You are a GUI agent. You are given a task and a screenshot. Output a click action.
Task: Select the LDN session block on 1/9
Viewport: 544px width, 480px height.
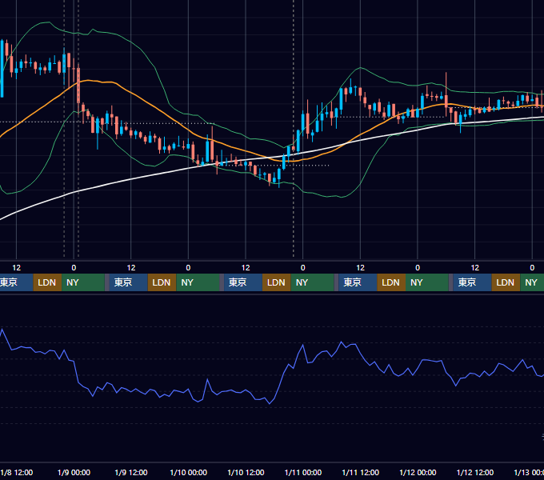(x=162, y=282)
